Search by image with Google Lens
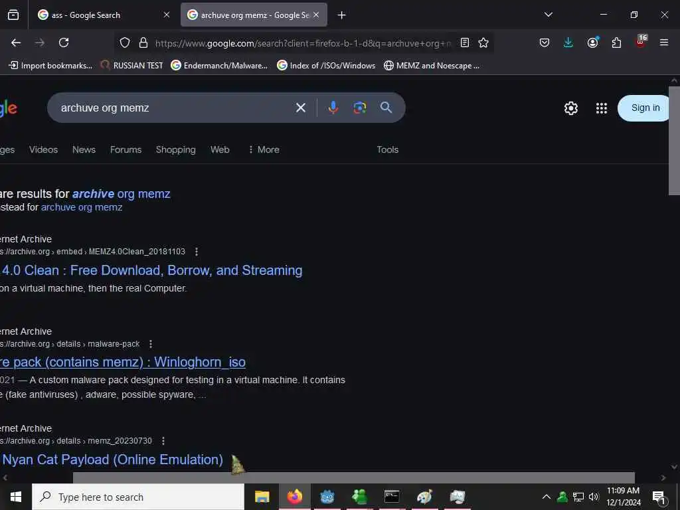The image size is (680, 510). [359, 108]
